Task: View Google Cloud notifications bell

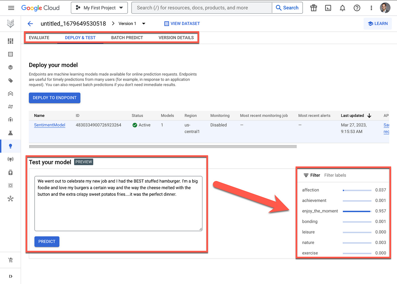Action: point(342,8)
